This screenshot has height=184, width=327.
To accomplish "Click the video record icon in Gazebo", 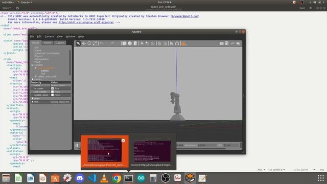I will pyautogui.click(x=238, y=43).
